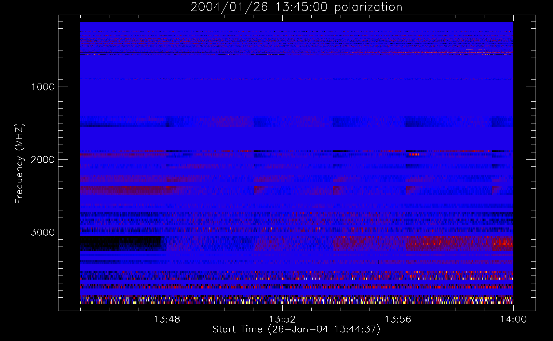Click the plot title '2004/01/26 13:45:00 polarization'

[x=296, y=7]
